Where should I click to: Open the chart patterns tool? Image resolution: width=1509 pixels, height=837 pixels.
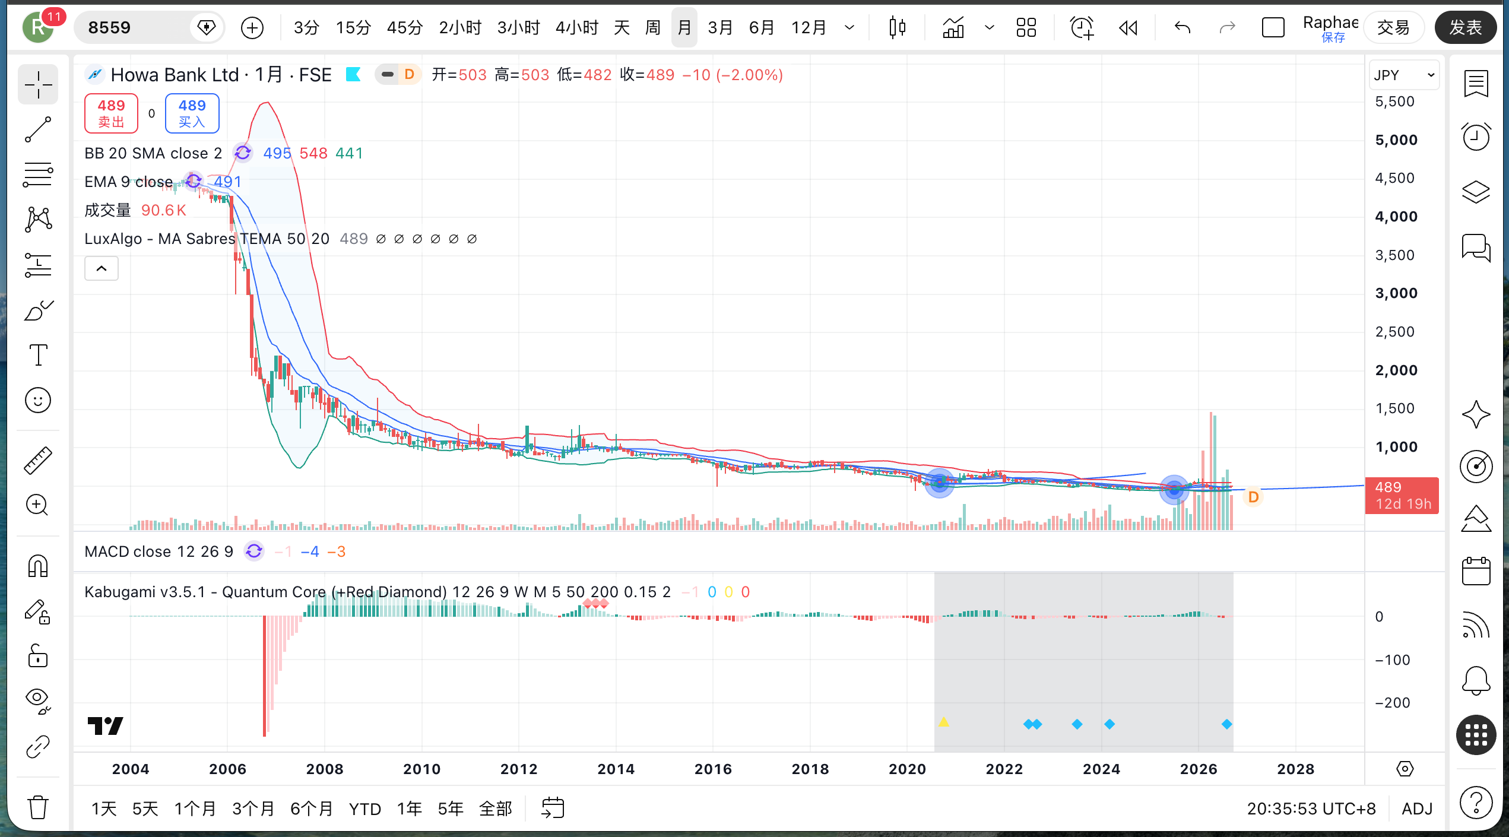38,220
